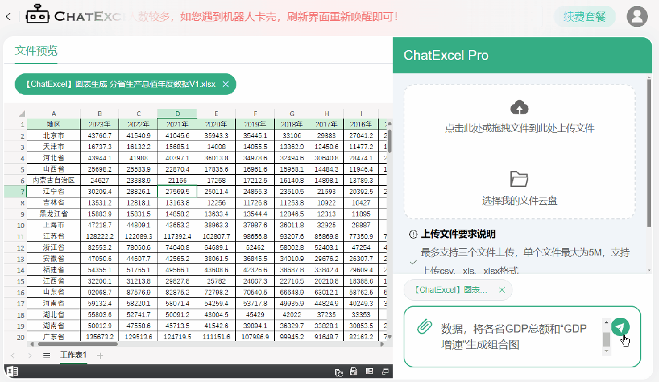This screenshot has height=382, width=659.
Task: Send the message with the paper-plane button
Action: click(620, 327)
